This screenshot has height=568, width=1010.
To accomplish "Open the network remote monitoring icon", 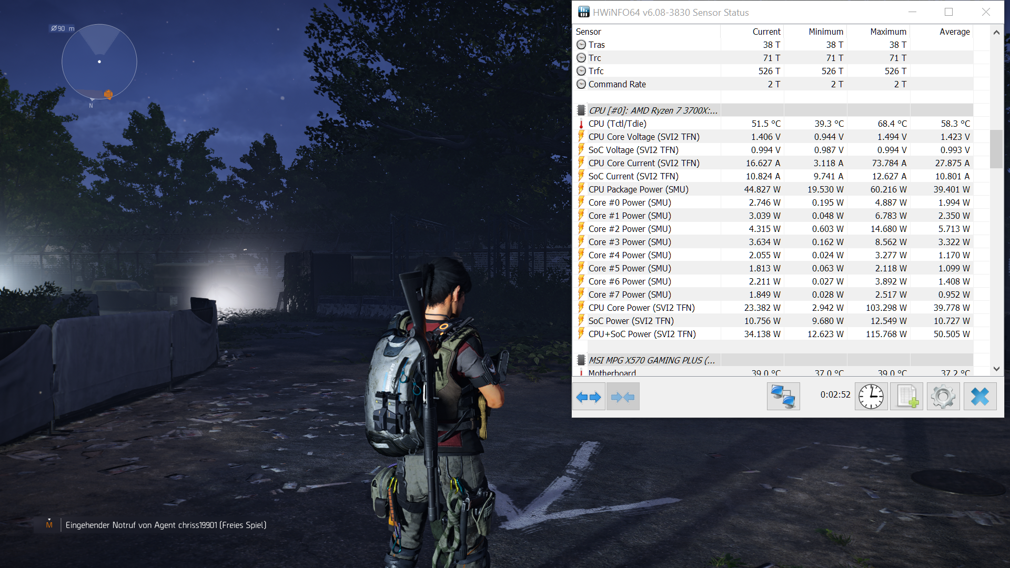I will [x=783, y=397].
